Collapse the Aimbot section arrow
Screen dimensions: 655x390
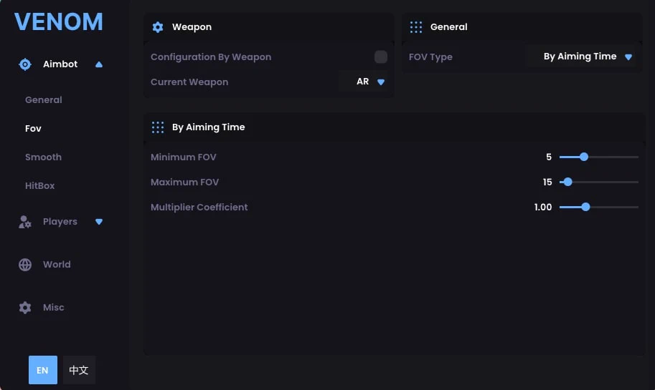(98, 64)
